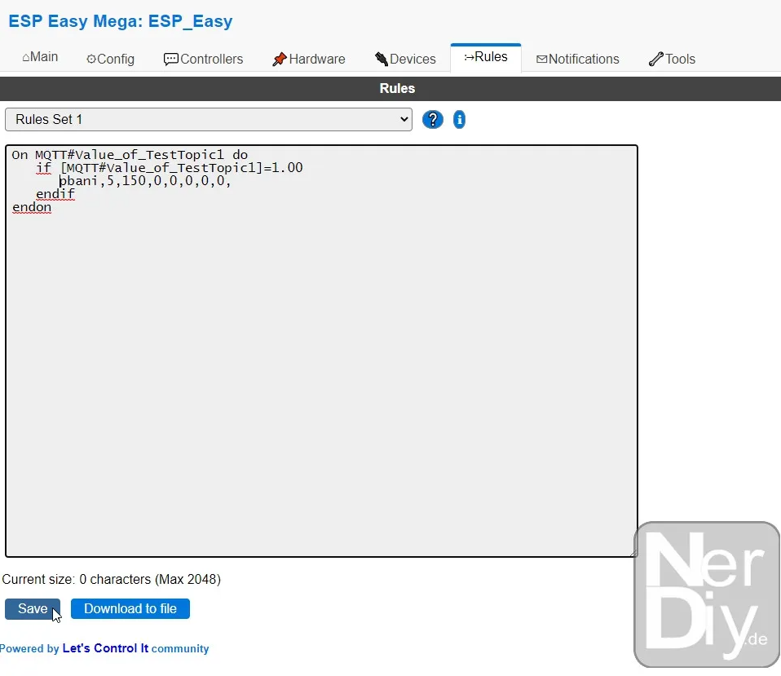The height and width of the screenshot is (676, 781).
Task: Click the text area resize handle corner
Action: point(633,553)
